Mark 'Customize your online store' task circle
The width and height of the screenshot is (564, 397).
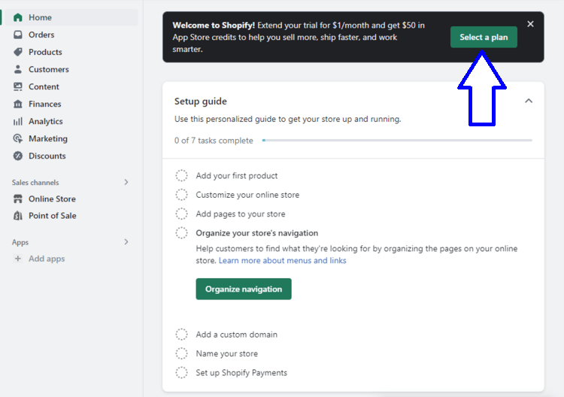[x=182, y=195]
